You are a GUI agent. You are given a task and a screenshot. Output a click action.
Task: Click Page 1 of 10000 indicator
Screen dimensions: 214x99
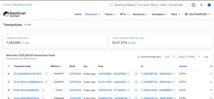[186, 57]
